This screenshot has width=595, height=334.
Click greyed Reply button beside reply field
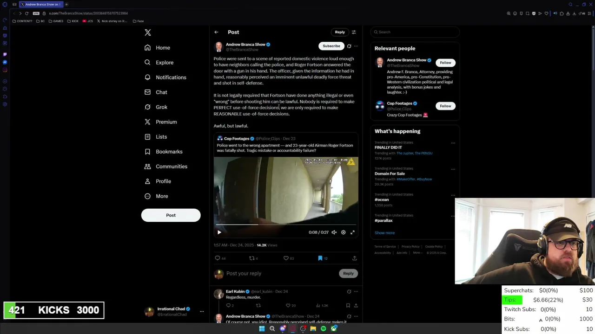348,273
